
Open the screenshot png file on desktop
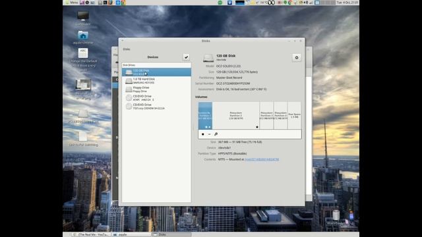[83, 85]
